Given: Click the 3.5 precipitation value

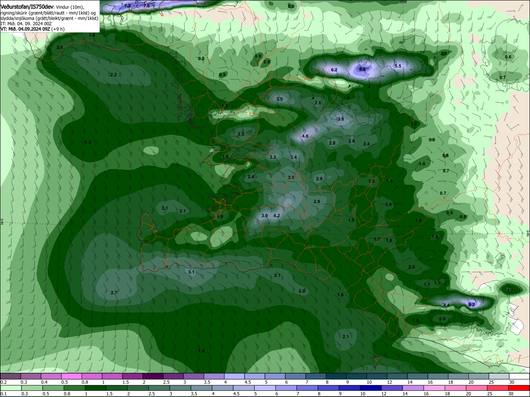Looking at the screenshot, I should [x=279, y=99].
